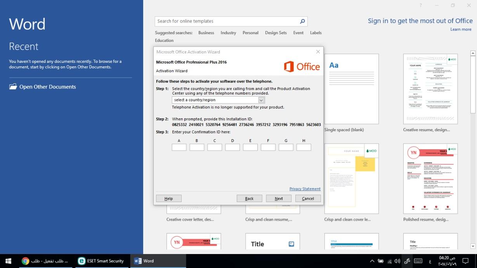Click the folder icon beside Open Other Documents
Screen dimensions: 477x268
pos(13,86)
